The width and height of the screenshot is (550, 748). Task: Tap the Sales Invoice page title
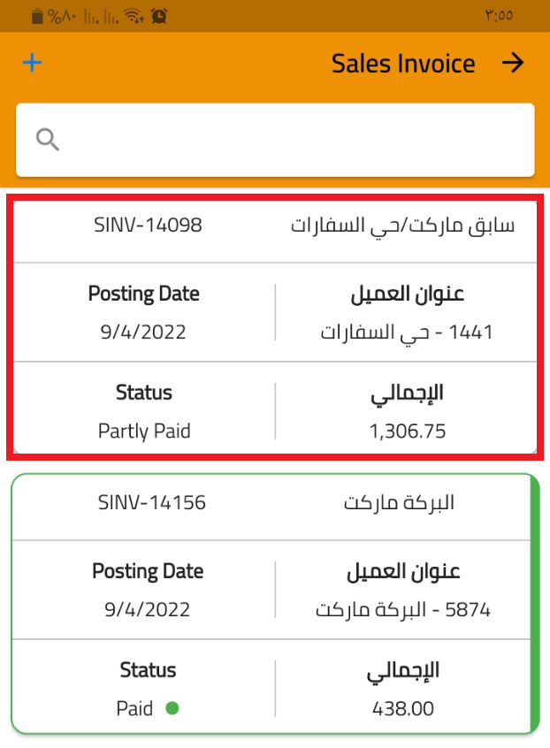(403, 64)
